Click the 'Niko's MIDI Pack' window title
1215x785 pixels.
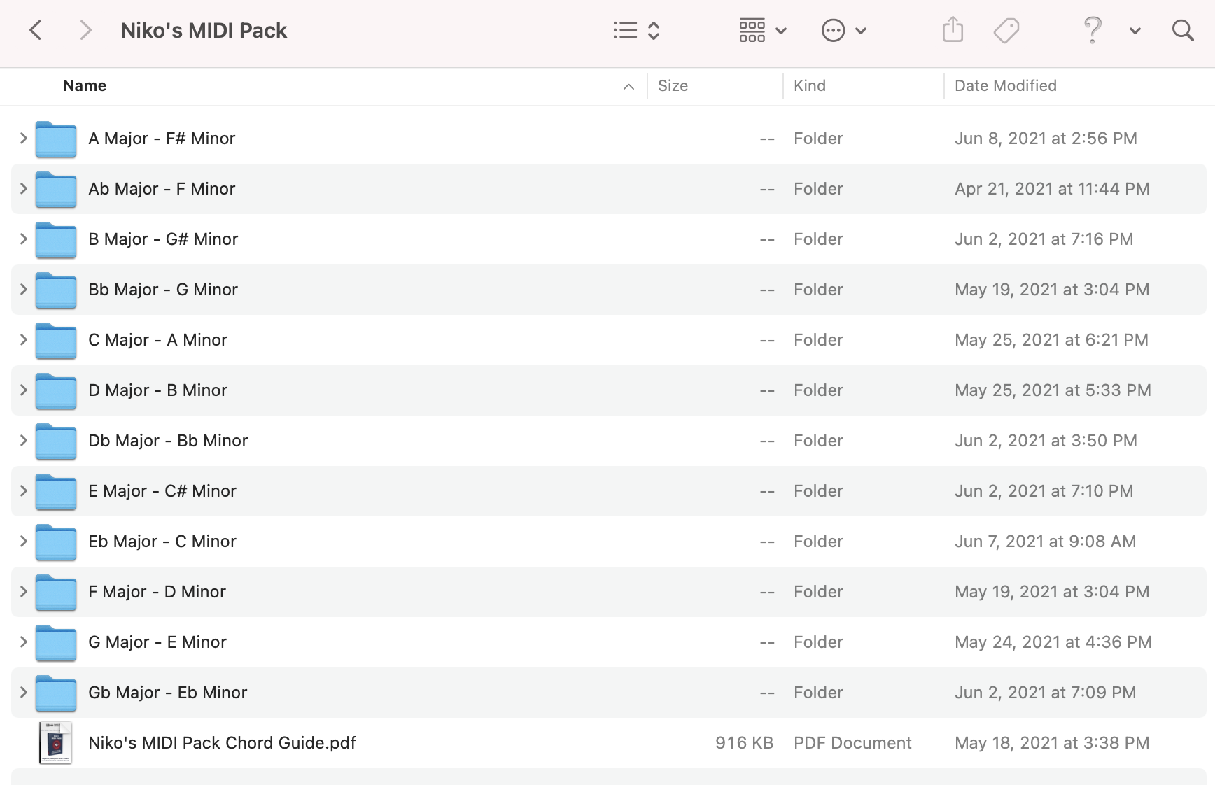click(204, 31)
